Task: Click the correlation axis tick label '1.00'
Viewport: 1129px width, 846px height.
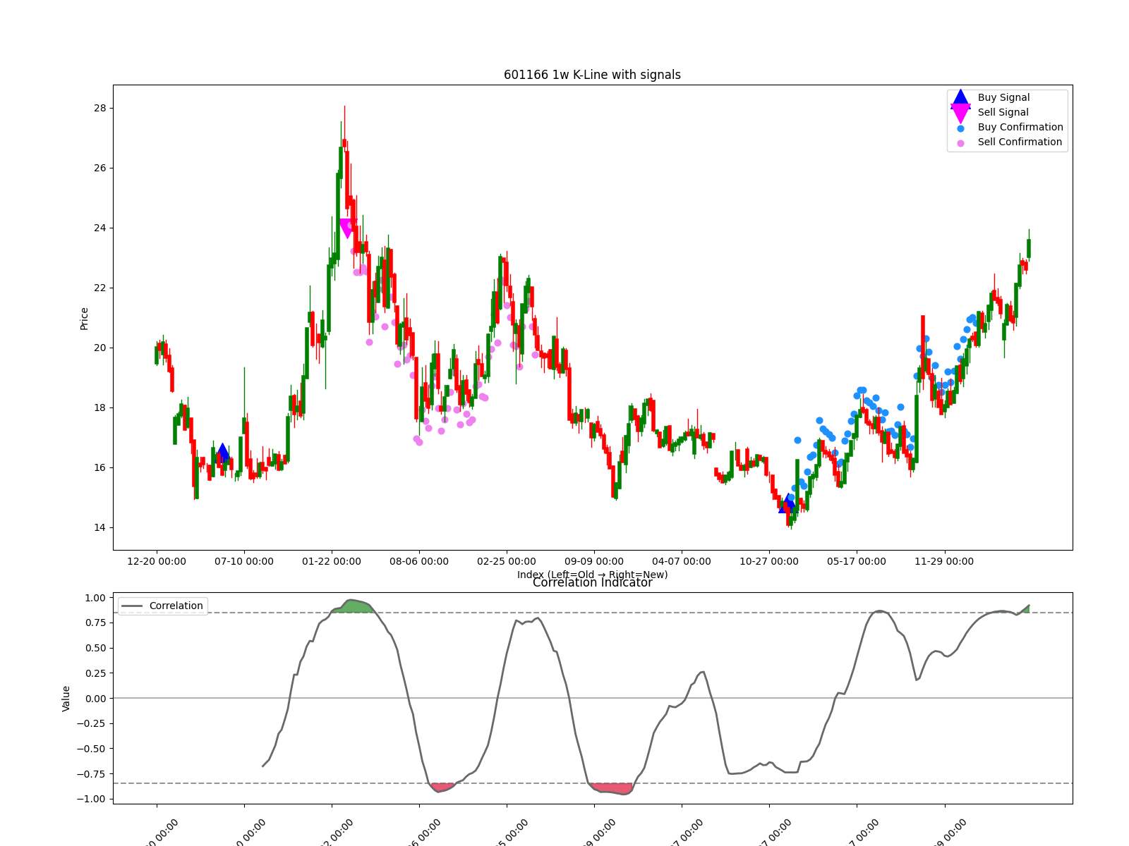Action: click(x=95, y=598)
